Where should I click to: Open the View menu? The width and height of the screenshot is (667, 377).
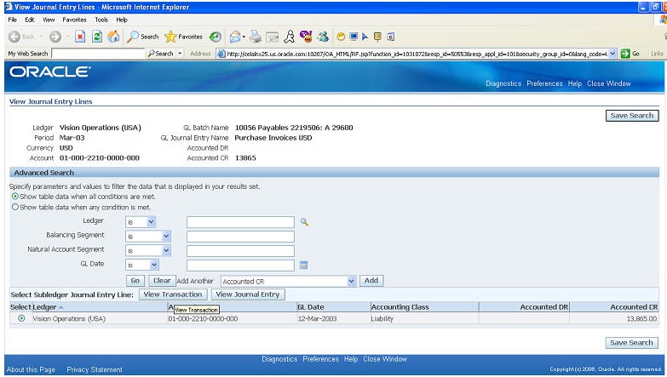point(49,20)
